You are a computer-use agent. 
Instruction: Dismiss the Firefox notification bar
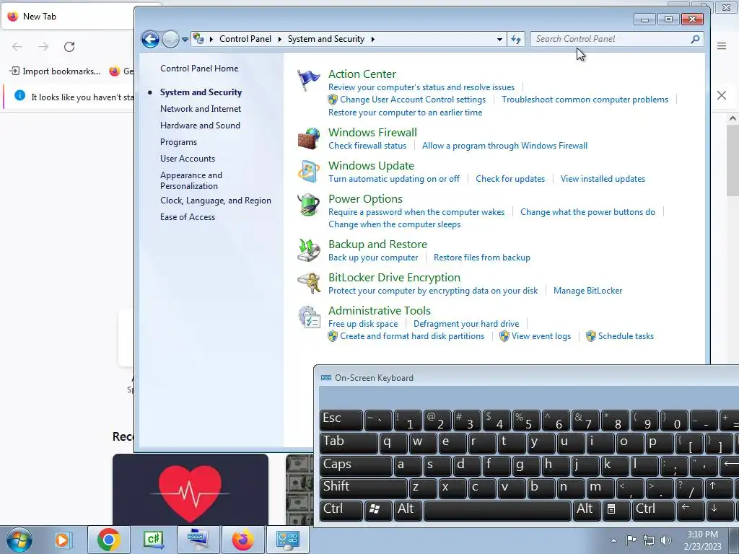[x=722, y=95]
